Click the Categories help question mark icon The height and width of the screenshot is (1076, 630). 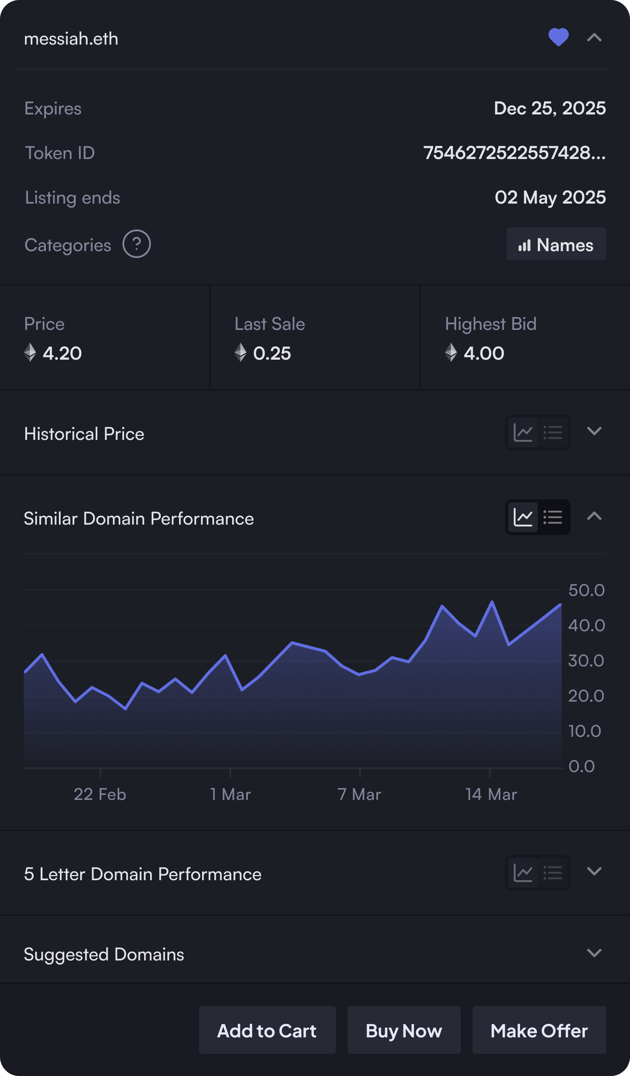[137, 244]
